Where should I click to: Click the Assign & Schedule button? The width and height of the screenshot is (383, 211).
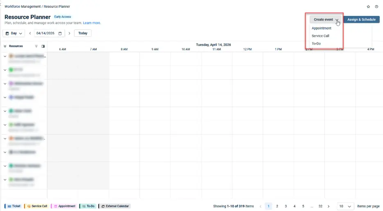361,20
